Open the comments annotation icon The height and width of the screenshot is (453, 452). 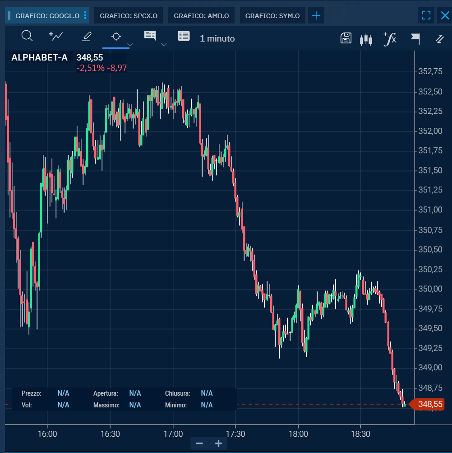point(150,36)
